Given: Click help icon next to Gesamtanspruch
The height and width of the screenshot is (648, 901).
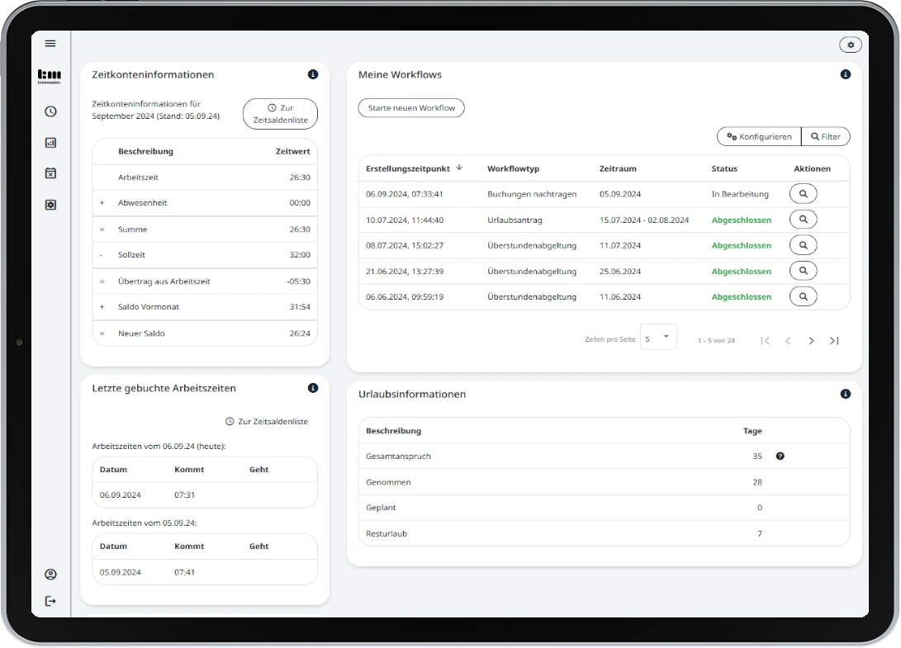Looking at the screenshot, I should (x=780, y=456).
